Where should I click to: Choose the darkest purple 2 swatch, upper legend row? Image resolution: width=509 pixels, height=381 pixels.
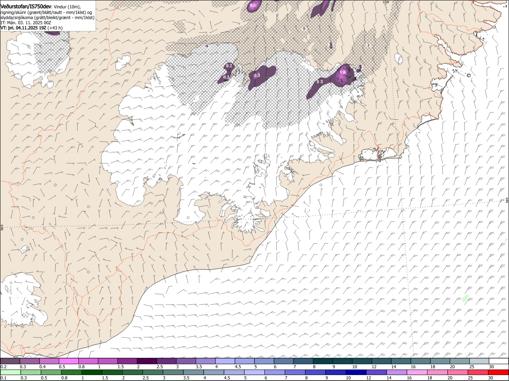click(147, 361)
